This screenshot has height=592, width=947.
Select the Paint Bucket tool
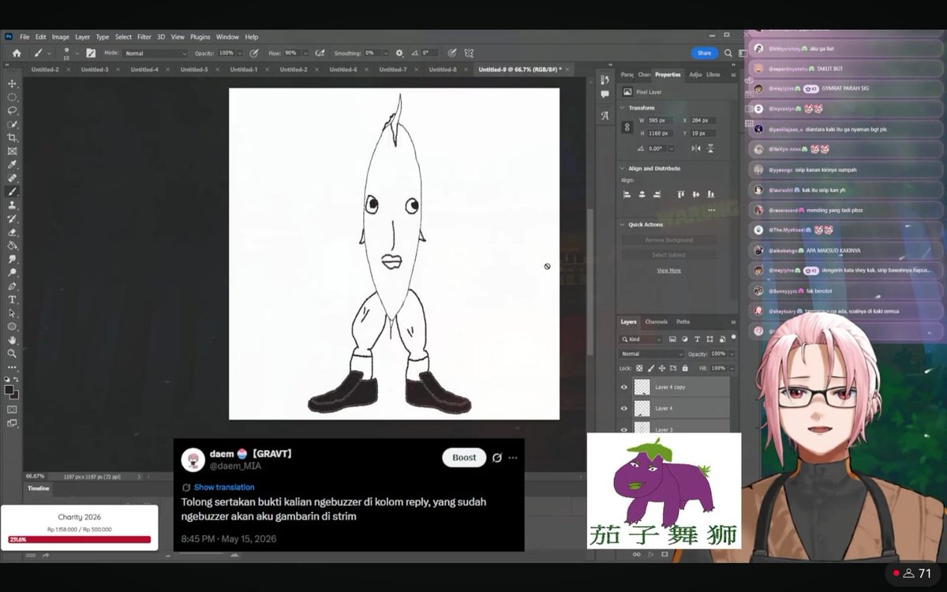pyautogui.click(x=12, y=245)
